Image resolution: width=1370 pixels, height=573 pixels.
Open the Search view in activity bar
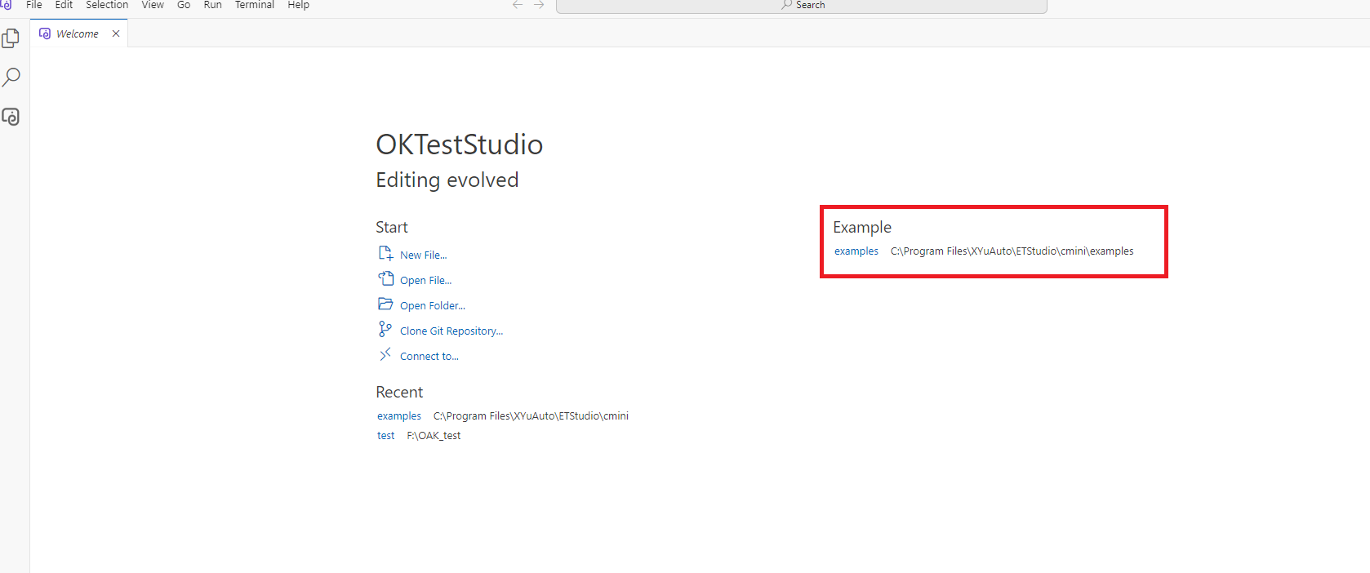point(11,78)
